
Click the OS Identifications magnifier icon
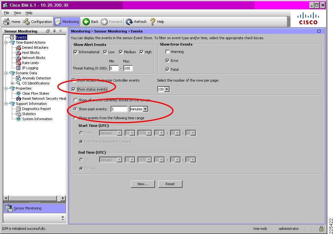(19, 83)
